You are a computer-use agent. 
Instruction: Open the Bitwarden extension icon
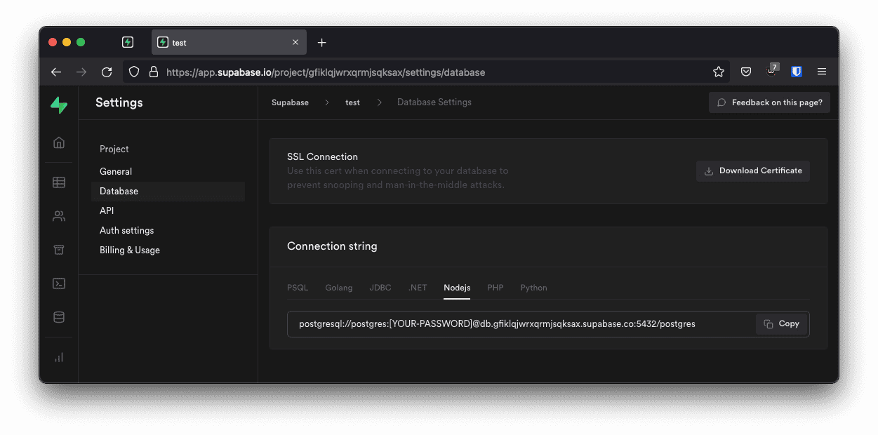(x=797, y=72)
